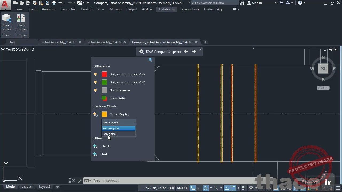Screen dimensions: 342x192
Task: Go to previous comparison result arrow
Action: pyautogui.click(x=186, y=51)
